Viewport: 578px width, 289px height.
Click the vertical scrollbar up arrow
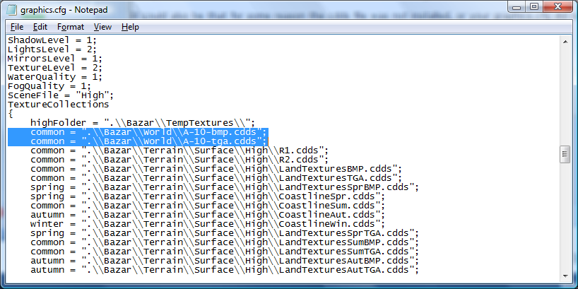pos(565,40)
